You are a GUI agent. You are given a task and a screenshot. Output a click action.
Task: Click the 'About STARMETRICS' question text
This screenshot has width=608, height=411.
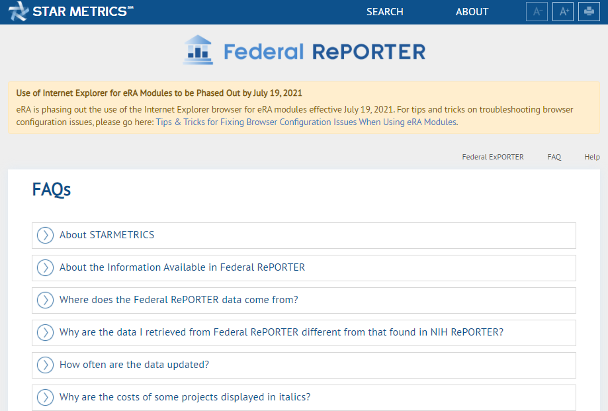pyautogui.click(x=107, y=235)
